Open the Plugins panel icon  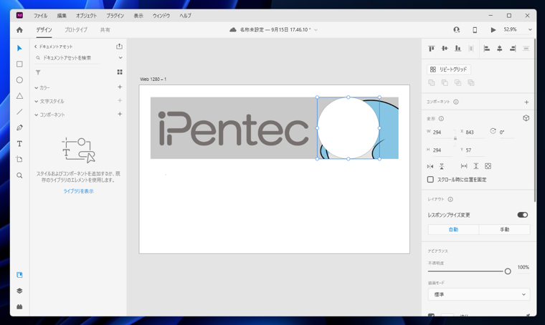[x=19, y=306]
